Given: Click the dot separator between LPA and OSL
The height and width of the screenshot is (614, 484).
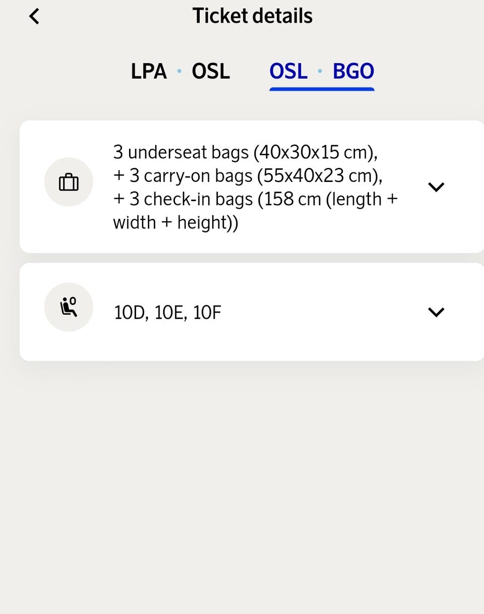Looking at the screenshot, I should 179,72.
